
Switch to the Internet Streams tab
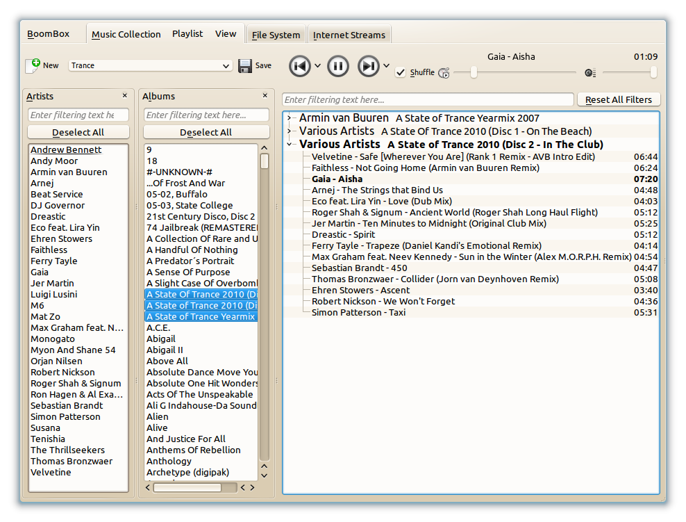pos(349,35)
